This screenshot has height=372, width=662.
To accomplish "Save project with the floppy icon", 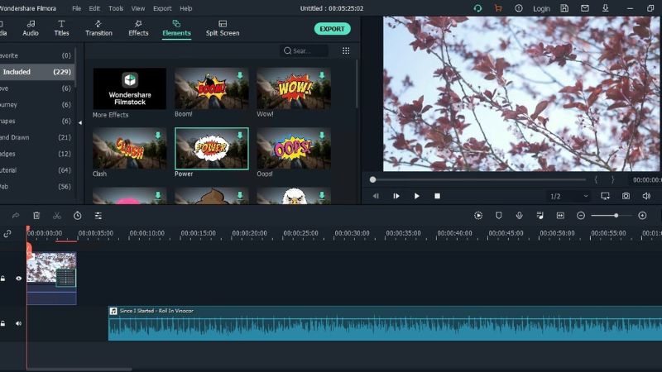I will click(x=564, y=8).
